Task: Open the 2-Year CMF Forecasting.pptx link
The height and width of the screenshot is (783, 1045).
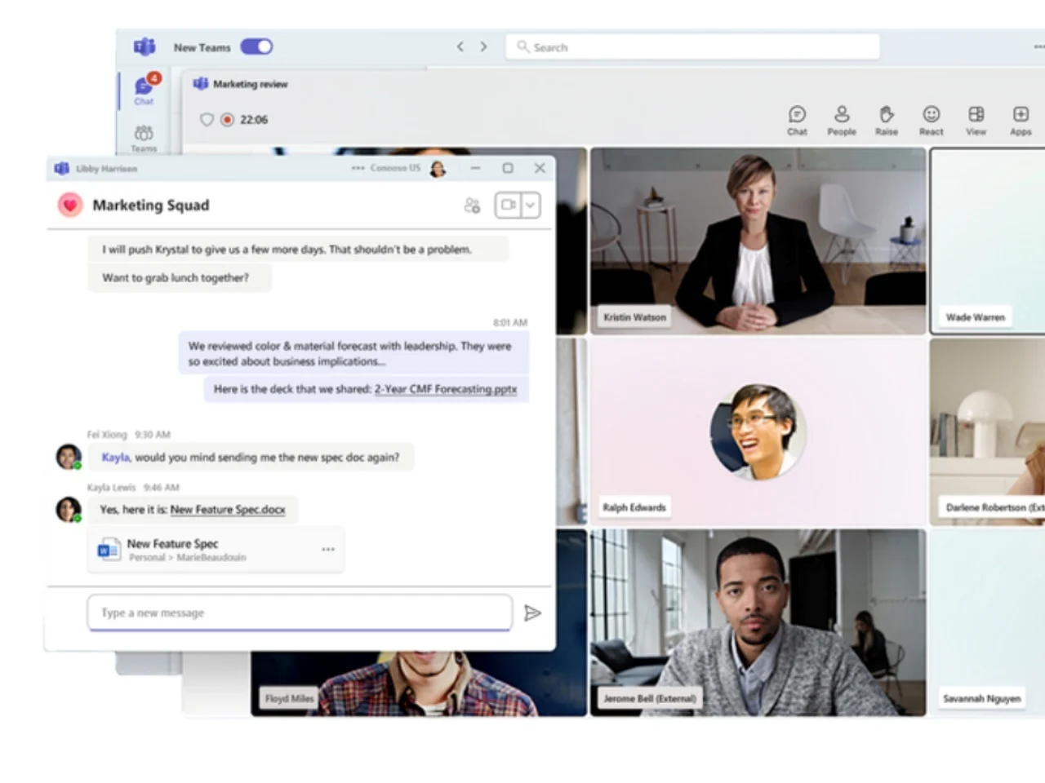Action: click(x=446, y=389)
